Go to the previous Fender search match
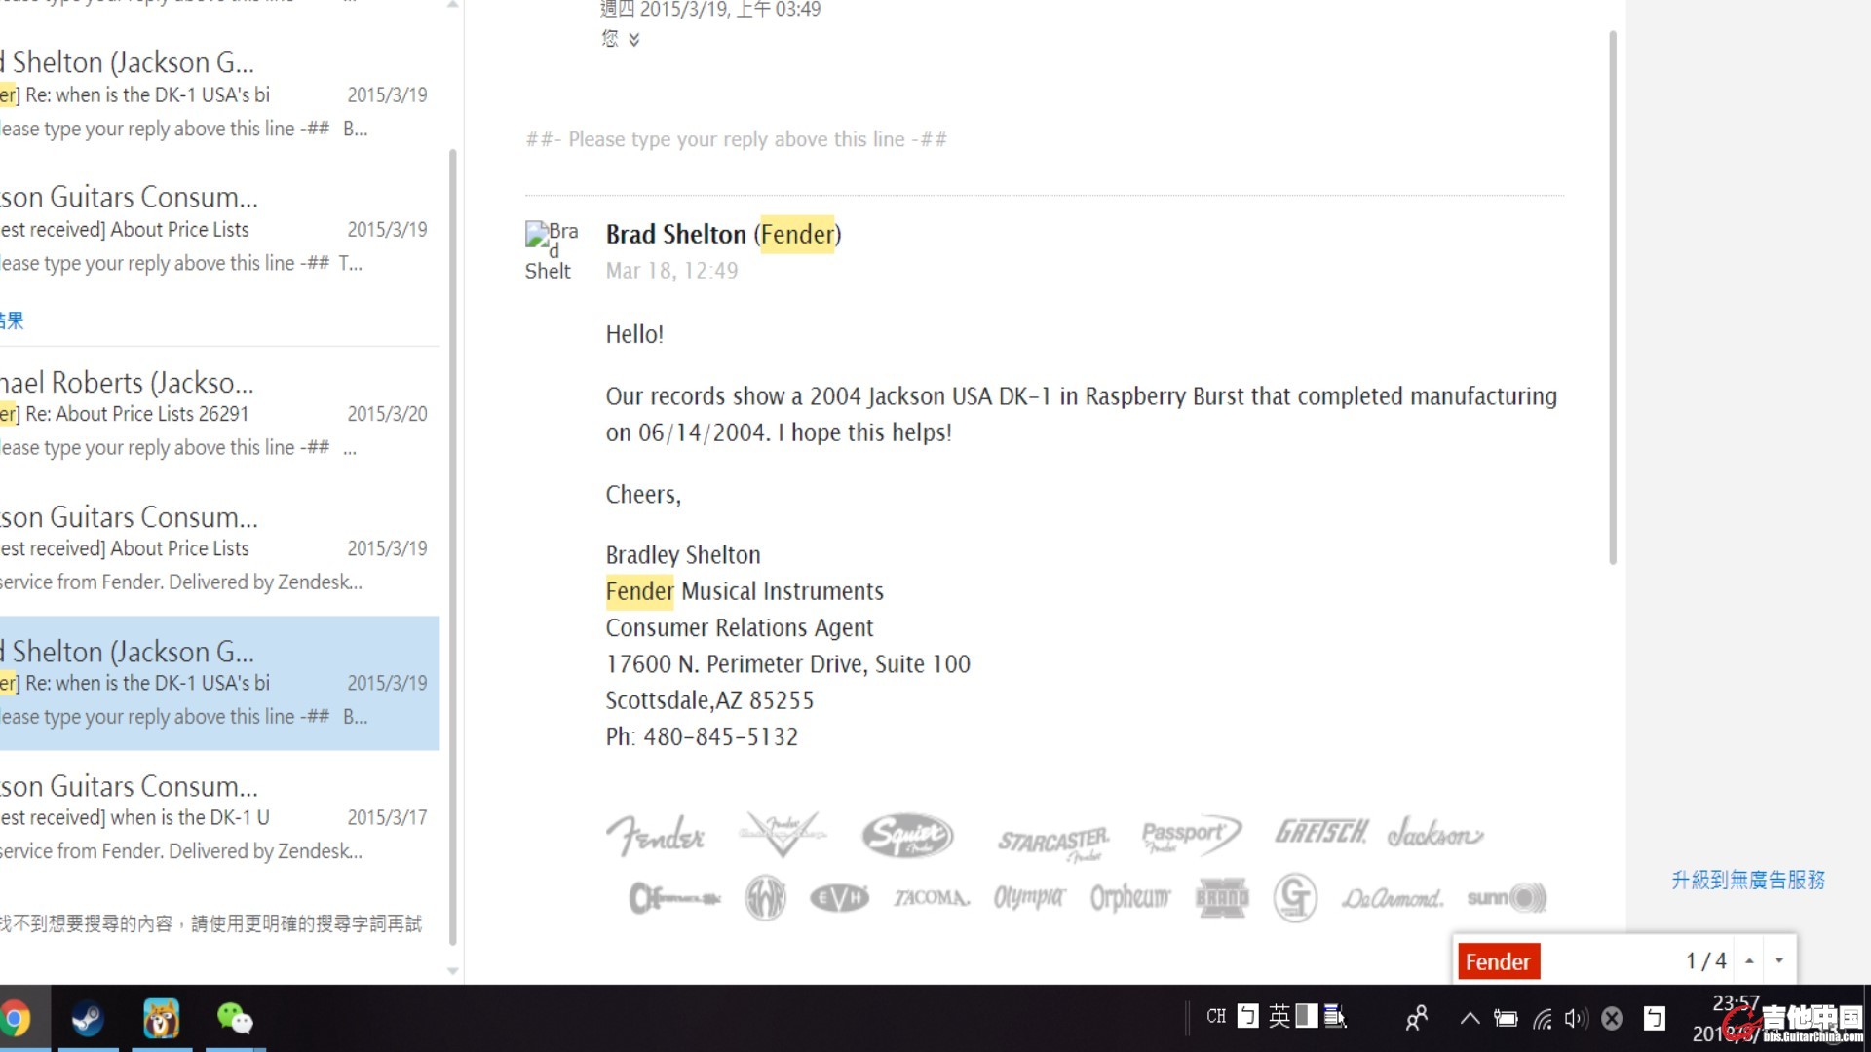 (1749, 960)
